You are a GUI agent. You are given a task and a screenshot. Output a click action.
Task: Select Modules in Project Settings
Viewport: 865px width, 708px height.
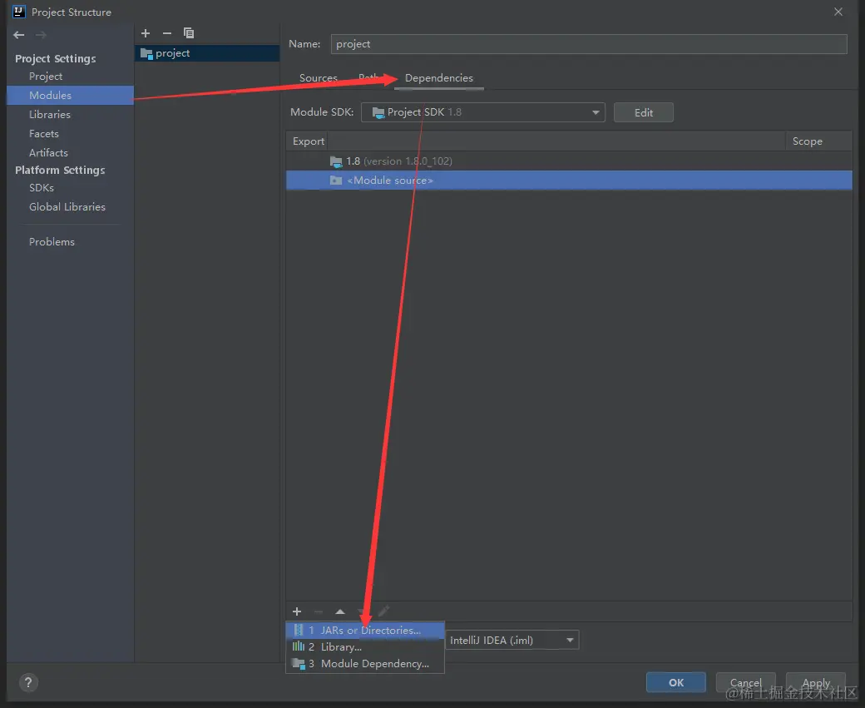[x=70, y=95]
